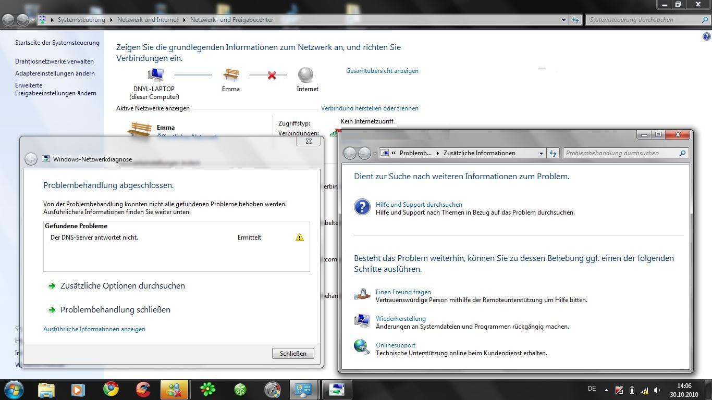Screen dimensions: 712x400
Task: Select the Netzwerk und Internet breadcrumb
Action: point(148,20)
